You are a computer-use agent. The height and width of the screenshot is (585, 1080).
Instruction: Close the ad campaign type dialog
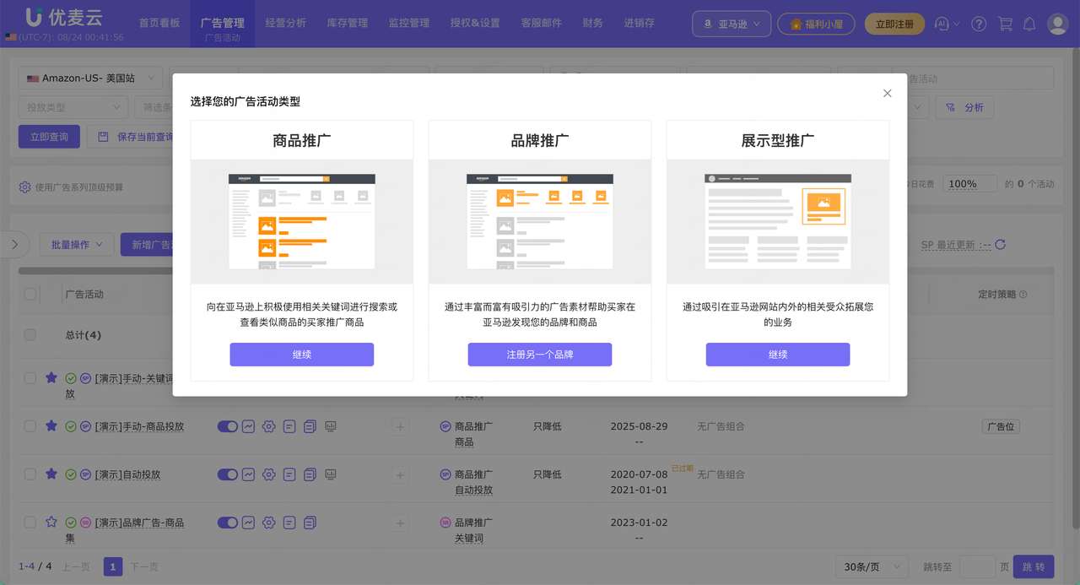click(x=887, y=94)
